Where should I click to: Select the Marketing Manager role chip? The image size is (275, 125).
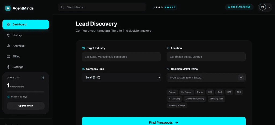click(177, 106)
